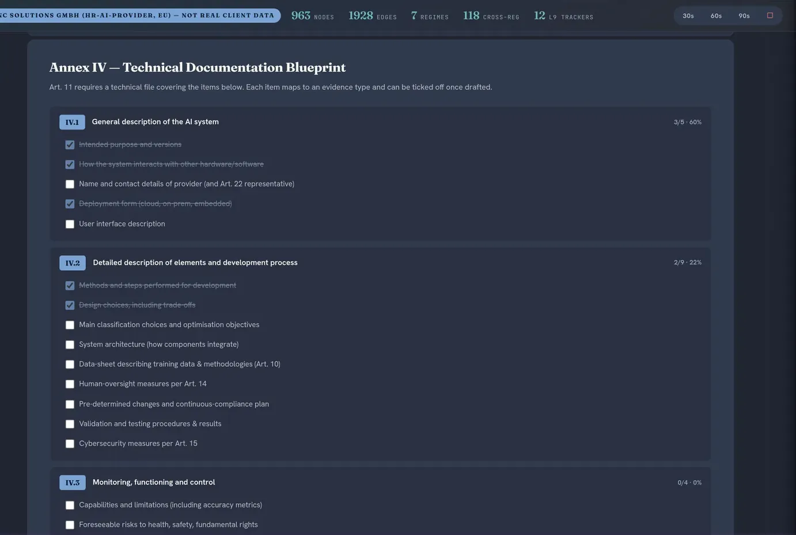The width and height of the screenshot is (796, 535).
Task: Click the 0/4 · 0% progress label
Action: pyautogui.click(x=689, y=483)
